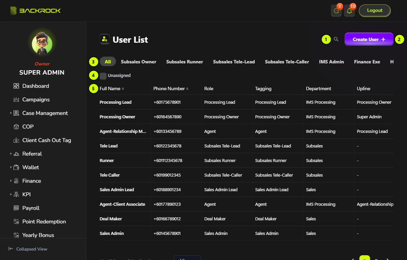This screenshot has height=260, width=407.
Task: Click the Collapsed View arrow icon
Action: (x=11, y=249)
